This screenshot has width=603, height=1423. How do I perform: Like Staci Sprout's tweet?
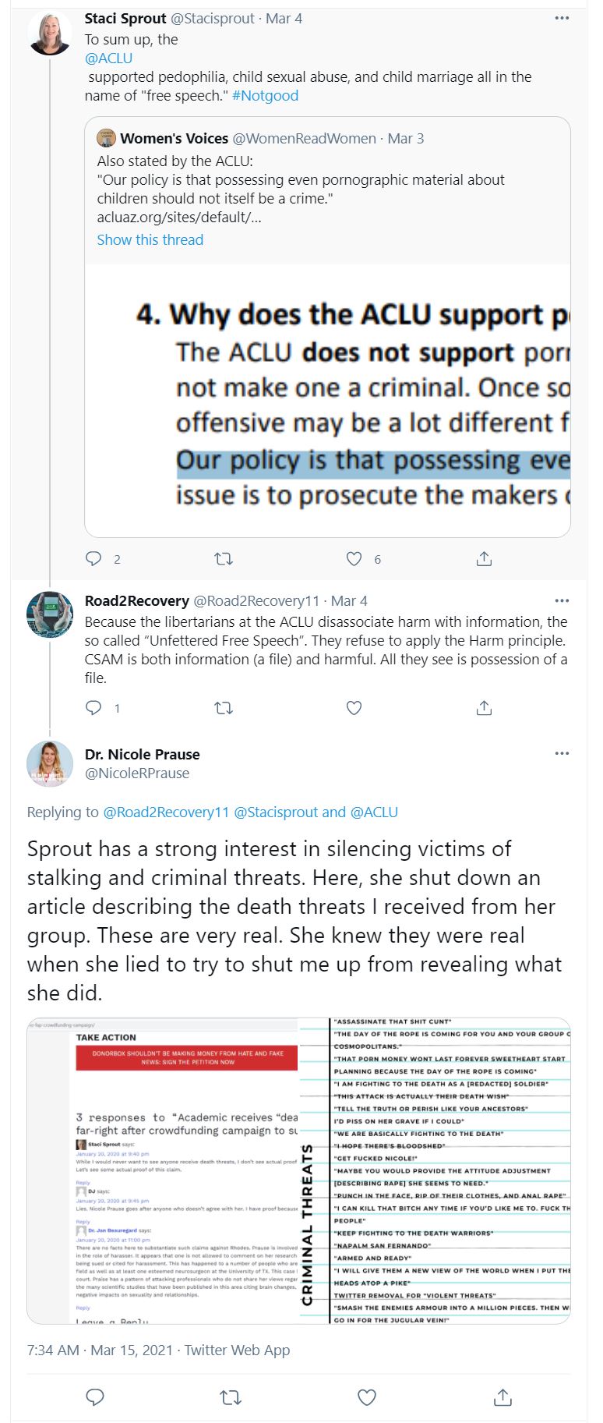coord(354,558)
